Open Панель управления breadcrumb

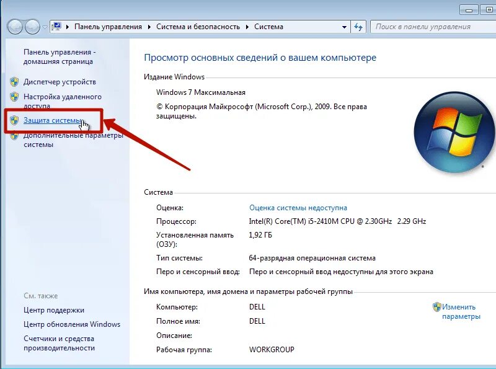coord(108,27)
